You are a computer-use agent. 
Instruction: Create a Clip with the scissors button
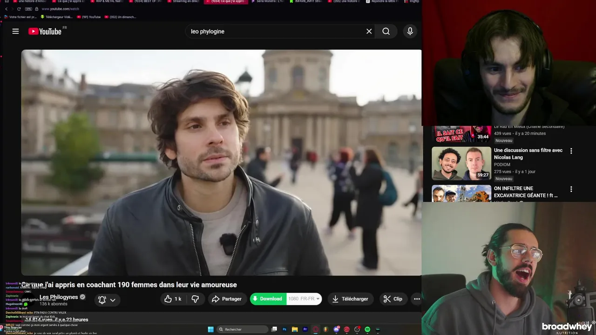pyautogui.click(x=393, y=299)
